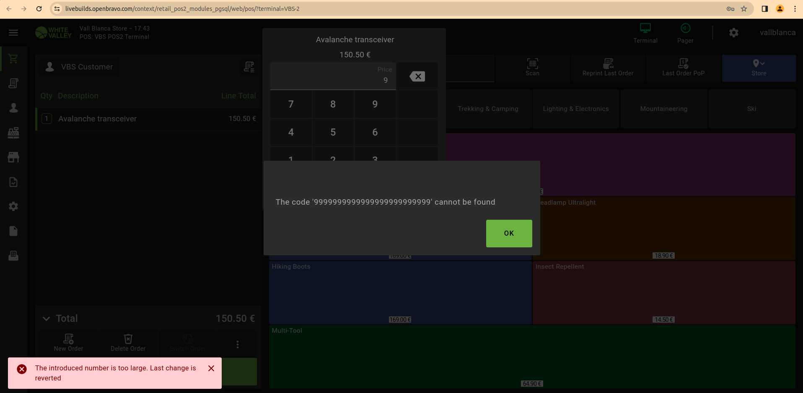Click OK on the error dialog
This screenshot has width=803, height=393.
(509, 234)
